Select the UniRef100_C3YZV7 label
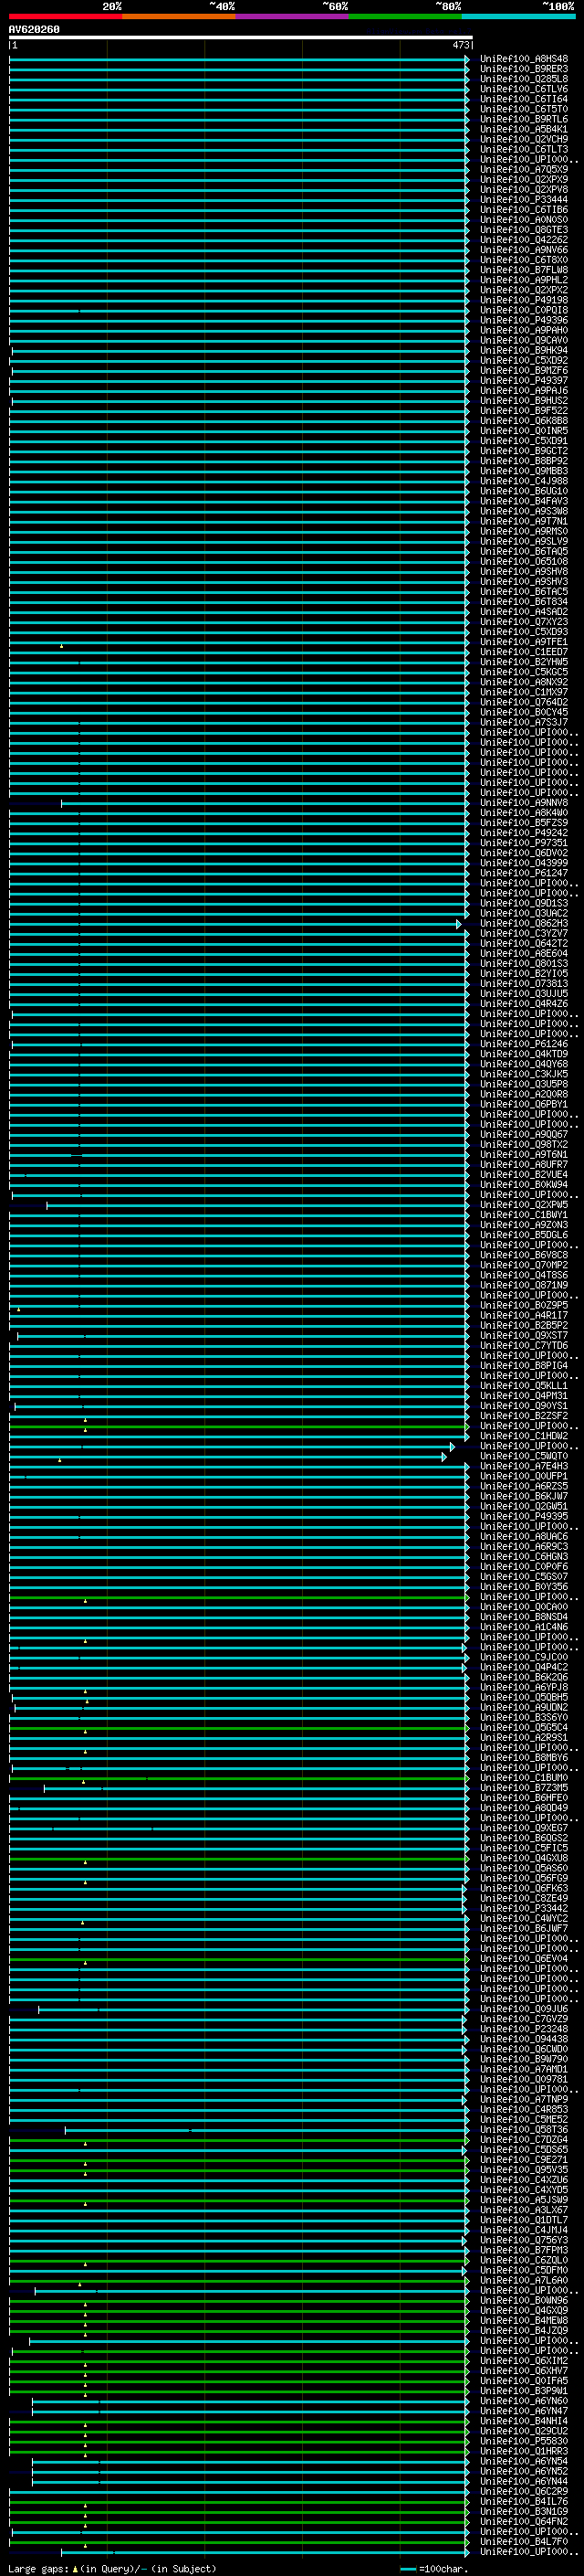 point(524,934)
